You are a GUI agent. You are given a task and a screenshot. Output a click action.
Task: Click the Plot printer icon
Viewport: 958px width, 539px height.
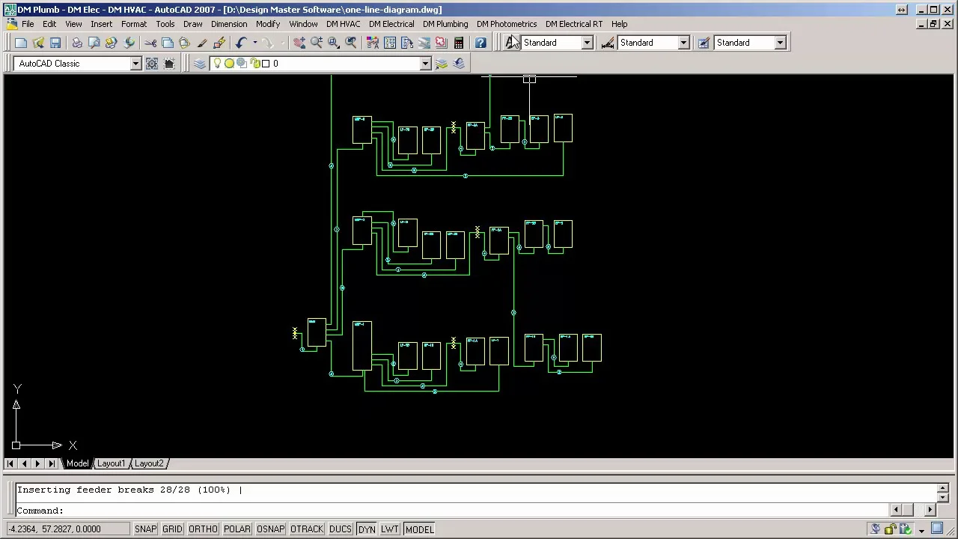click(x=77, y=43)
